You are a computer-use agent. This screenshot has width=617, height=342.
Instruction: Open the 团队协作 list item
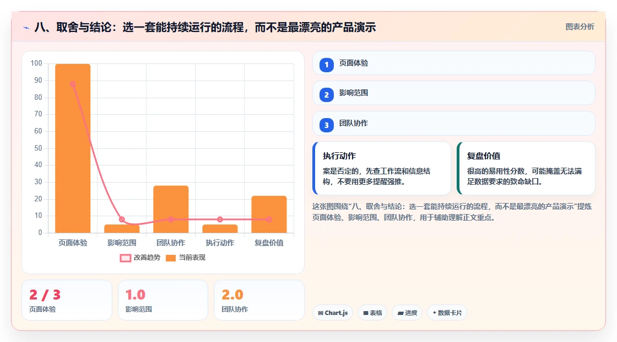(x=454, y=124)
